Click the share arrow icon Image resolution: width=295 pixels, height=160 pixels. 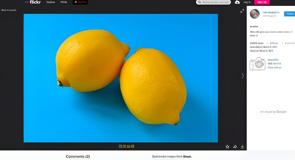(x=235, y=147)
